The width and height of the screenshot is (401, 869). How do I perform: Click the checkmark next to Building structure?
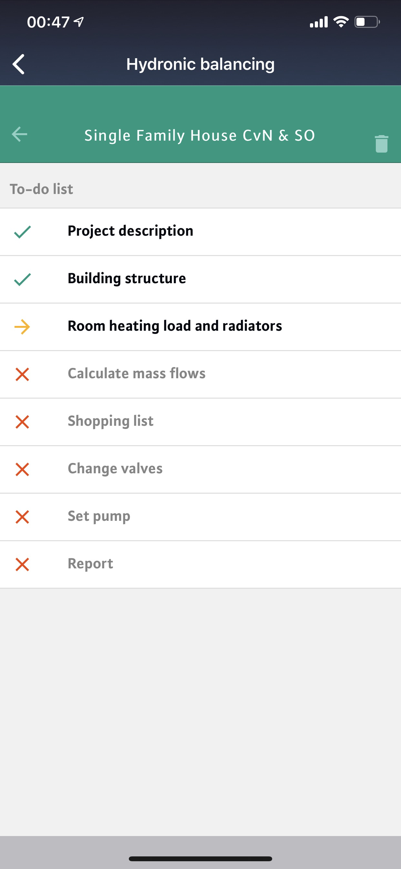pyautogui.click(x=23, y=279)
